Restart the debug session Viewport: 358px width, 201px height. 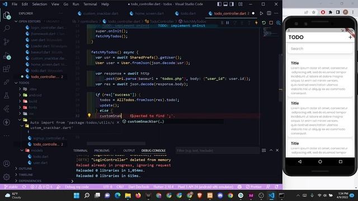(x=263, y=23)
